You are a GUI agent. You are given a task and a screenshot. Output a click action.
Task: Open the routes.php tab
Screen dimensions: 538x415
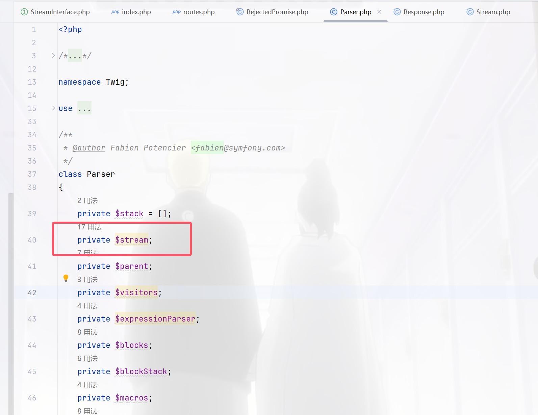199,12
